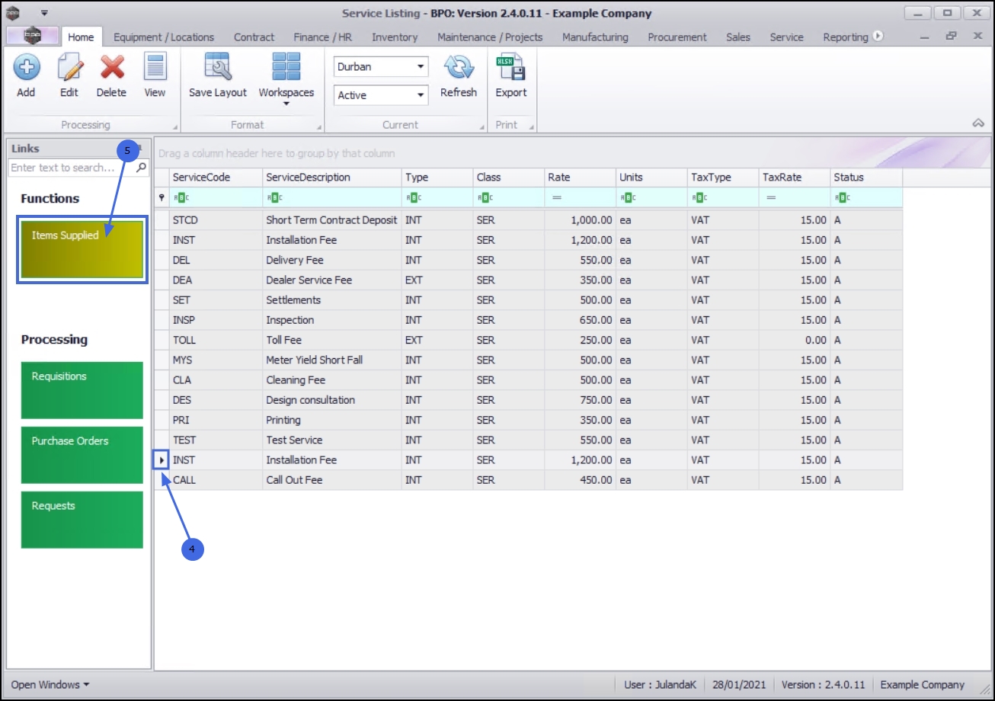Open the Purchase Orders tile
Screen dimensions: 995x701
(x=82, y=455)
